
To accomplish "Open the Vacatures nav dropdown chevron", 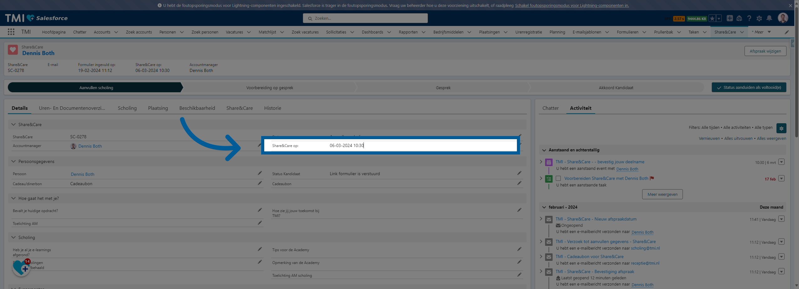I will pyautogui.click(x=249, y=32).
